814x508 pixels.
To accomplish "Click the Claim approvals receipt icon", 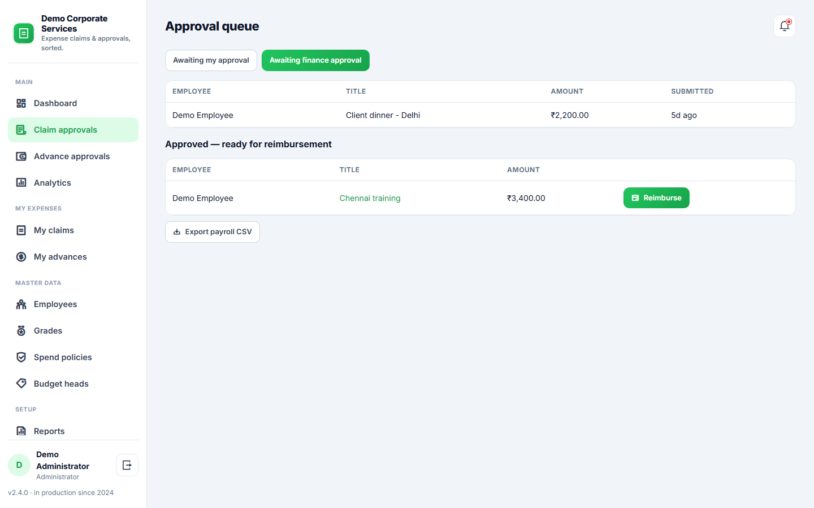I will [x=21, y=130].
